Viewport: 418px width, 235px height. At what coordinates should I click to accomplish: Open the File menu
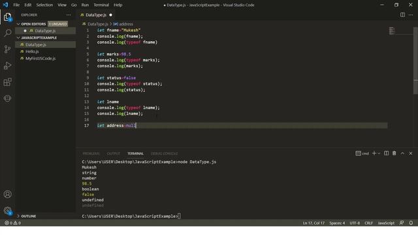coord(16,5)
